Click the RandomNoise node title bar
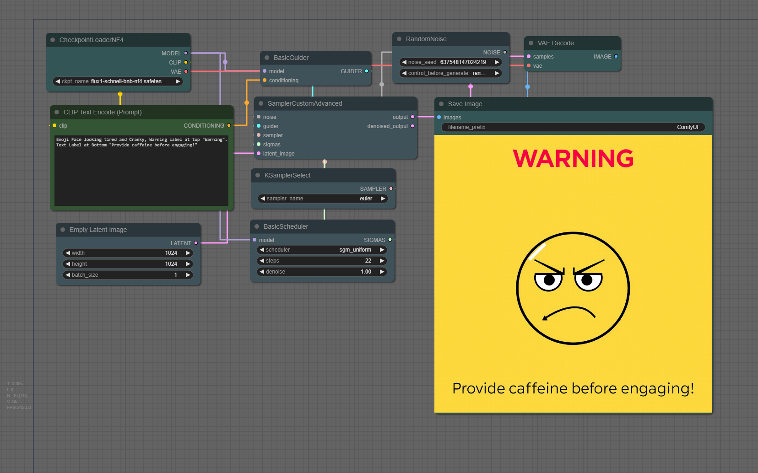This screenshot has width=758, height=473. click(426, 39)
